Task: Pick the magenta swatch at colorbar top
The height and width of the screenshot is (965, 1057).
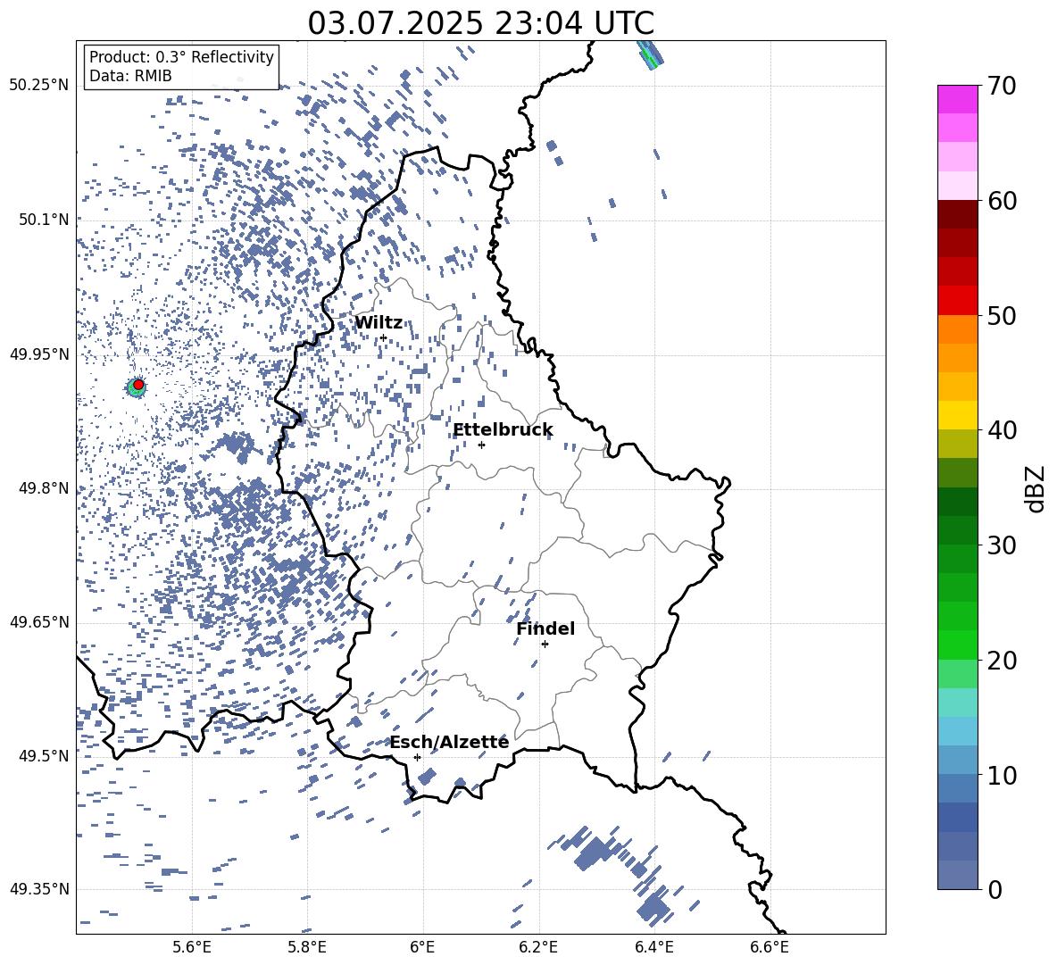Action: (958, 99)
